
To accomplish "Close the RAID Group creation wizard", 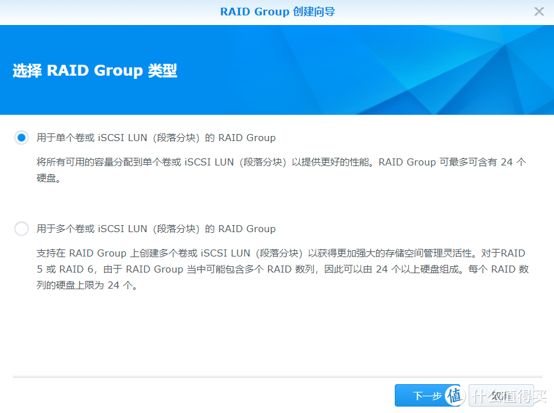I will coord(539,12).
